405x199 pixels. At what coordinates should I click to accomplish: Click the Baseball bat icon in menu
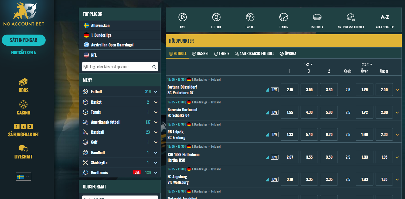85,132
